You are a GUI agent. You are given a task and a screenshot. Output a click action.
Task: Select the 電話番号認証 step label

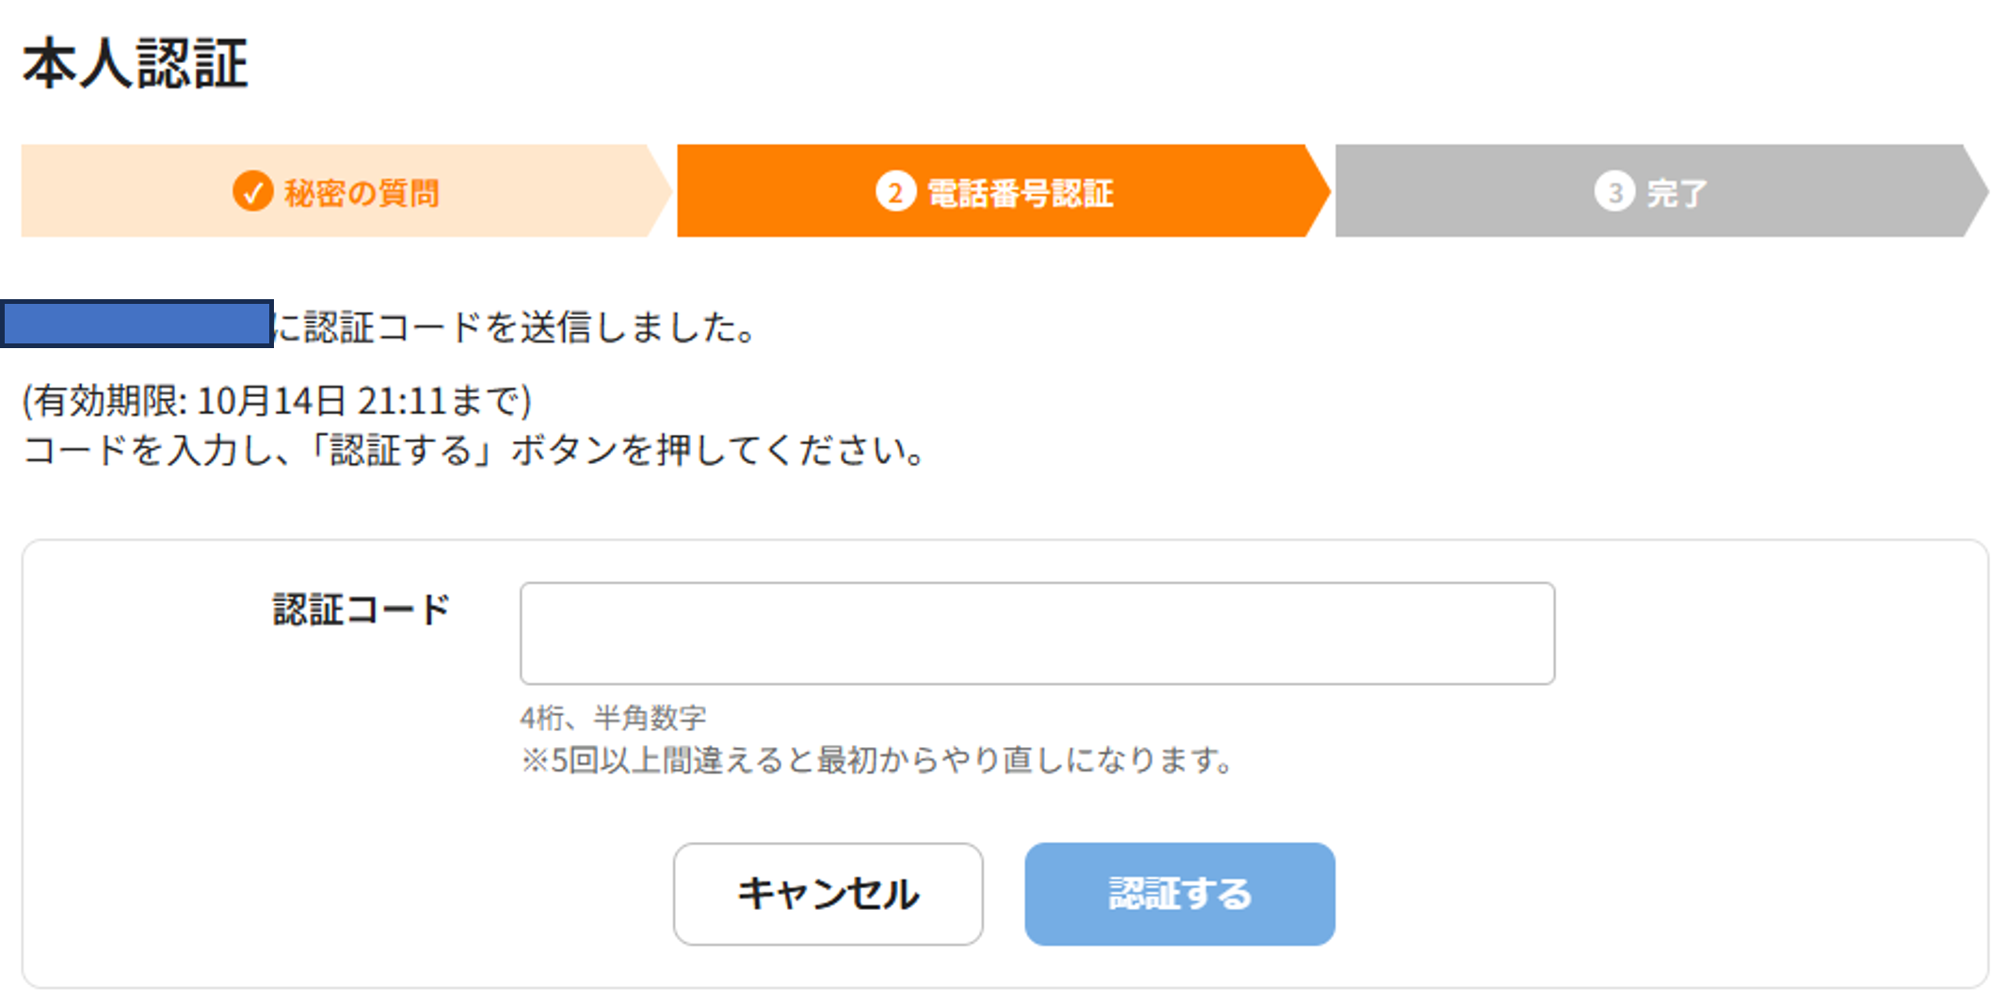tap(1021, 193)
